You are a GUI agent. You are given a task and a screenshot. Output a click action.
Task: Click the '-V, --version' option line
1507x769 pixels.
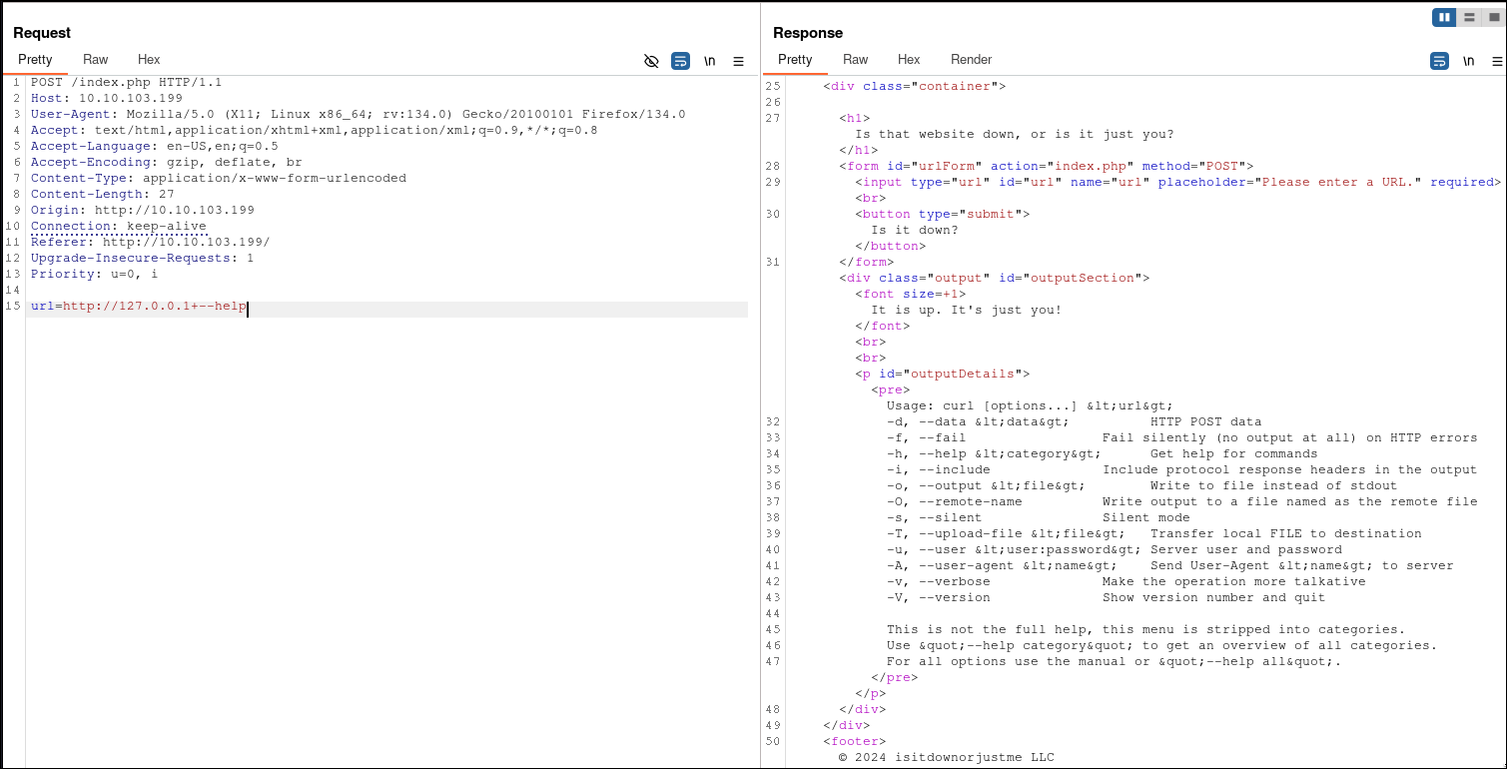1107,597
